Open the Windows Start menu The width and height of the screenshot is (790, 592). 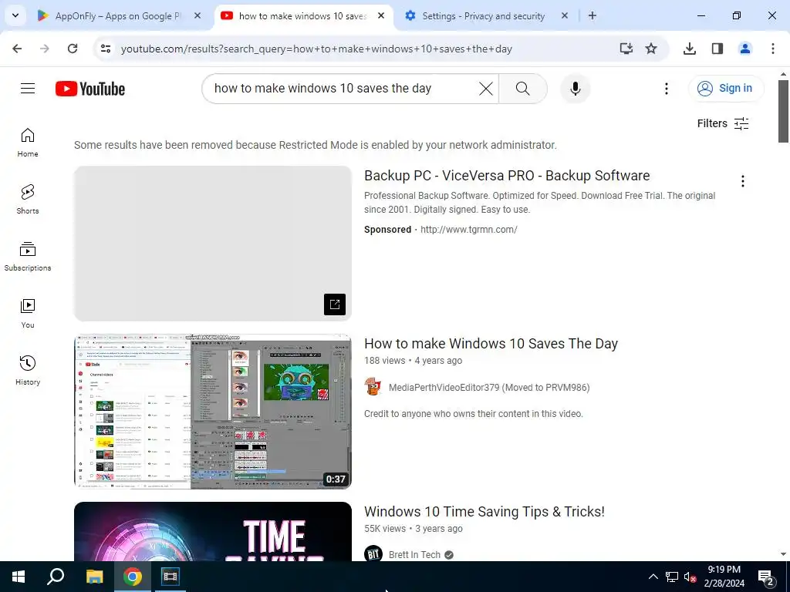(x=19, y=577)
